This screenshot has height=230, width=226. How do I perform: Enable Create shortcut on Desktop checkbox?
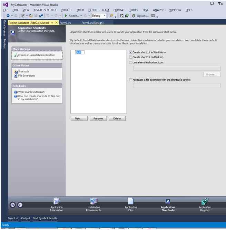tap(131, 57)
